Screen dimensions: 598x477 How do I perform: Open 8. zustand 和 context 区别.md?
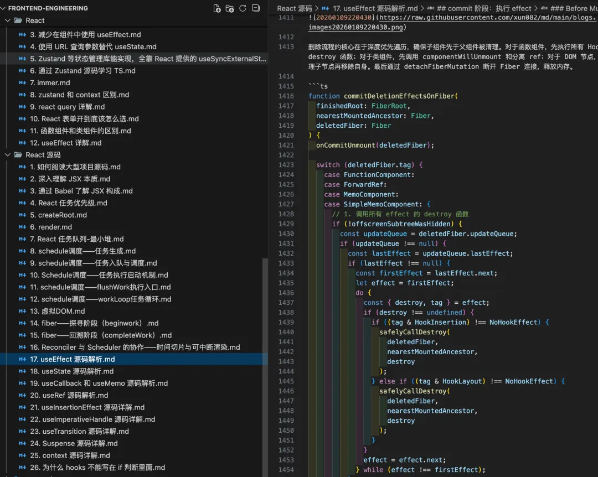[x=134, y=95]
